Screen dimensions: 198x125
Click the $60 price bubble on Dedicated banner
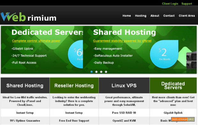point(75,54)
